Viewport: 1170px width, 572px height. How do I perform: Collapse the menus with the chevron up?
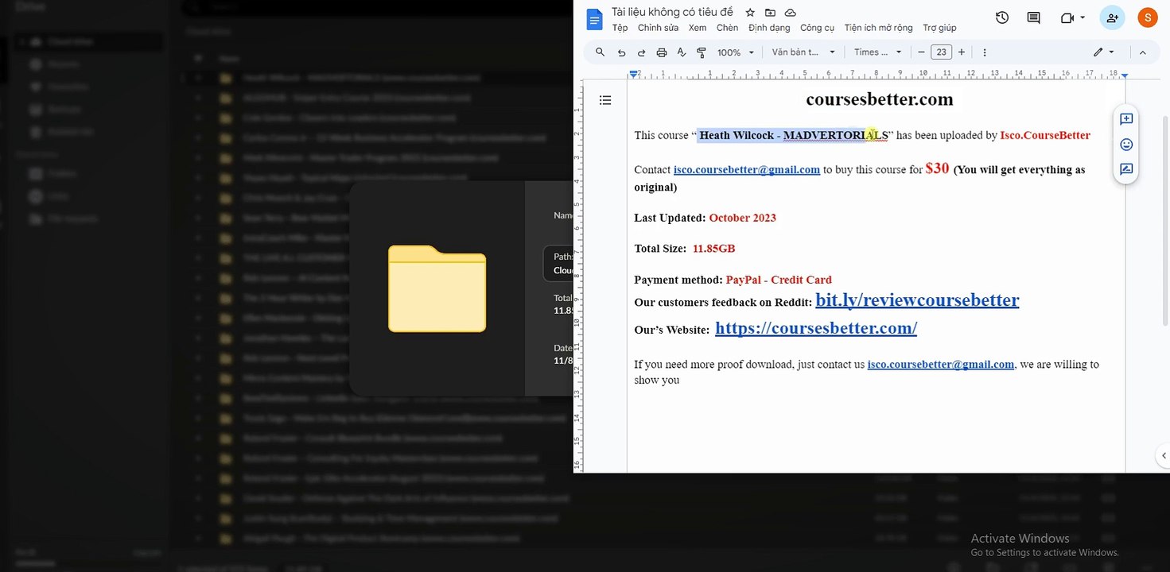pos(1143,52)
